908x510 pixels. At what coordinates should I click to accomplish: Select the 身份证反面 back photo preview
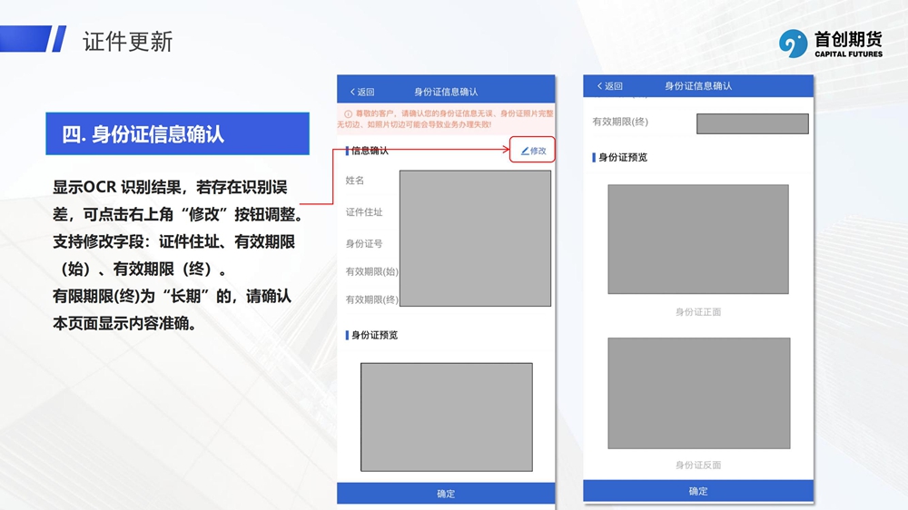tap(698, 393)
